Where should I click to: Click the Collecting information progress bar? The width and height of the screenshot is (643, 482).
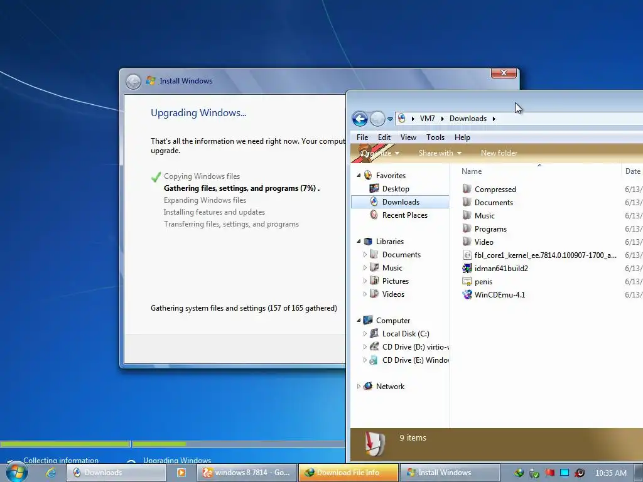(65, 444)
